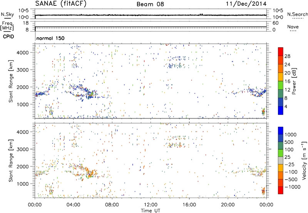The height and width of the screenshot is (213, 308).
Task: Click the "CPID" row label
Action: [8, 37]
